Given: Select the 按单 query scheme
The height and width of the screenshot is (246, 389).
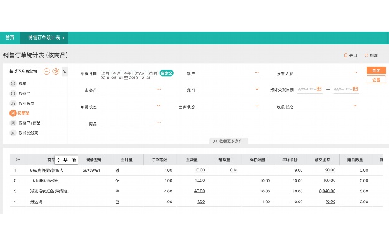Looking at the screenshot, I should click(x=18, y=83).
